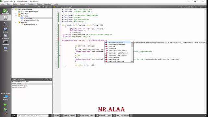Toggle the sidebar button in the status bar
The height and width of the screenshot is (117, 208).
(x=14, y=116)
